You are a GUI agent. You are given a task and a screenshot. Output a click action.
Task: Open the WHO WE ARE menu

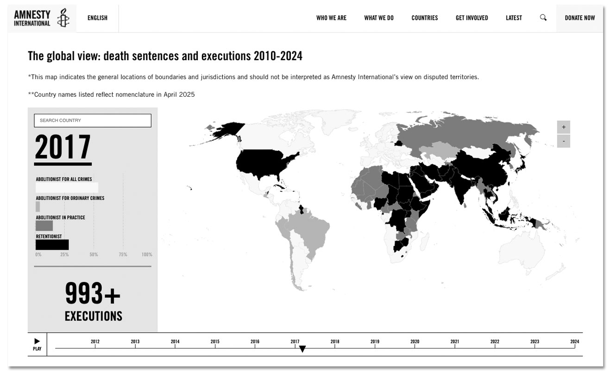331,18
